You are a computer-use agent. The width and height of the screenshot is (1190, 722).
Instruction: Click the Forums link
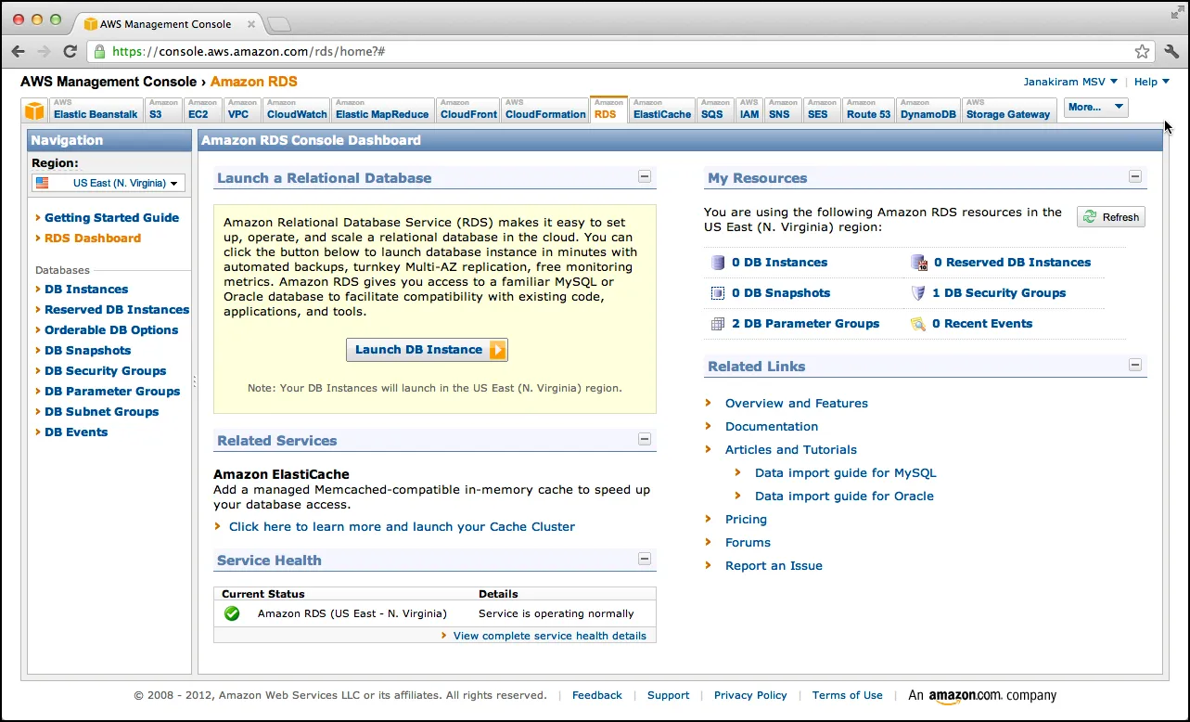click(748, 542)
